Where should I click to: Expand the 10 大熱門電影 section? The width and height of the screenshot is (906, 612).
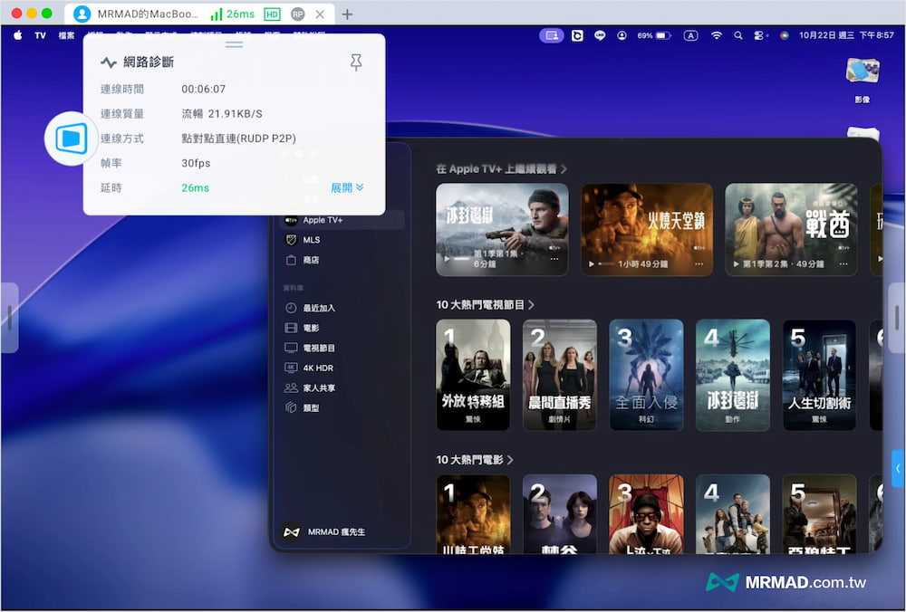(475, 460)
